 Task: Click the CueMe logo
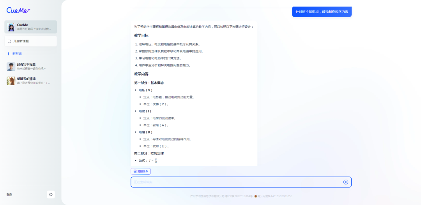(18, 10)
